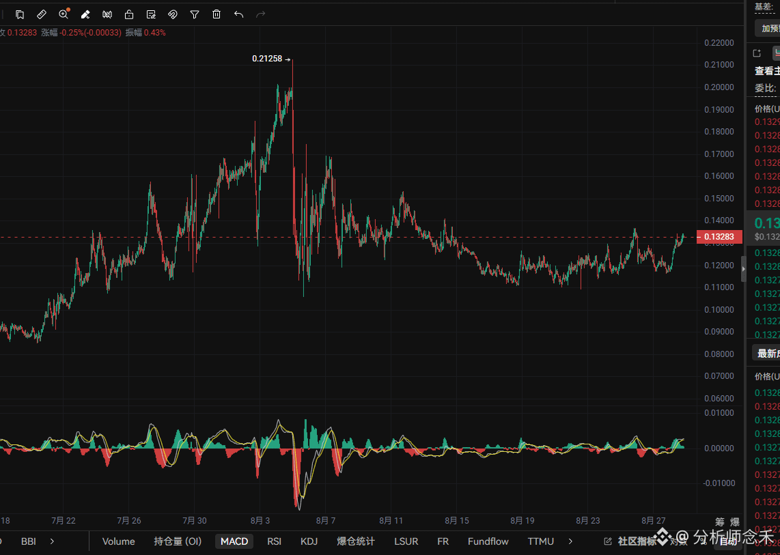The height and width of the screenshot is (555, 780).
Task: Click the 涨幅 -0.25%(-0.00033) value
Action: 91,33
